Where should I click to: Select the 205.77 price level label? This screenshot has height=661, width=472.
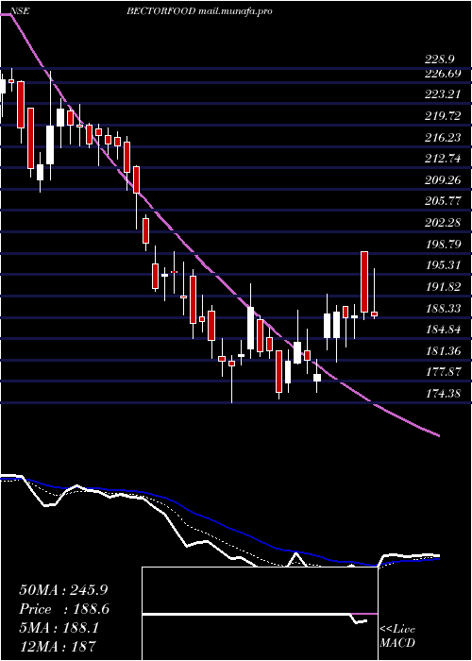tap(443, 201)
